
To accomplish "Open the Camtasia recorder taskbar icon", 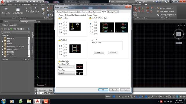I will 46,101.
